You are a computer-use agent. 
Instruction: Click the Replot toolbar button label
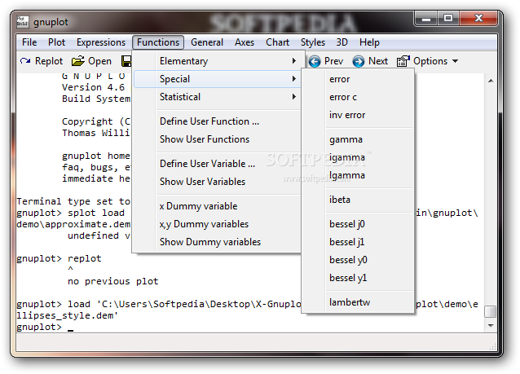49,61
